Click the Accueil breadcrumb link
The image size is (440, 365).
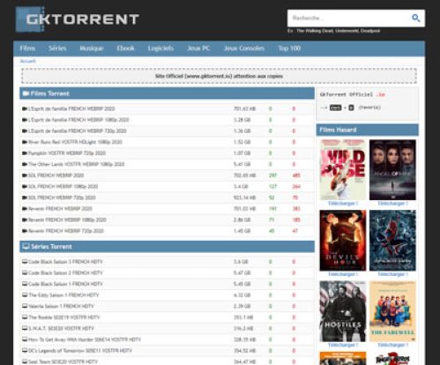tap(27, 61)
